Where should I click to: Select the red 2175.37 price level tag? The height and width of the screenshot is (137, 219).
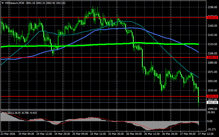(x=212, y=17)
